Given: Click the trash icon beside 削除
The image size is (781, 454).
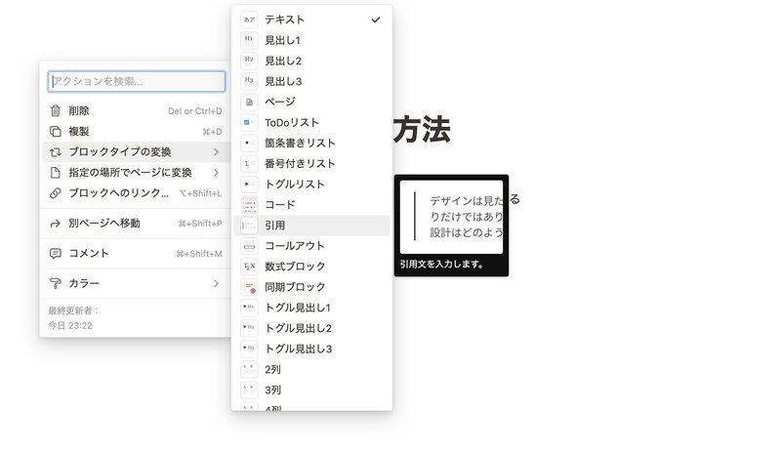Looking at the screenshot, I should (x=56, y=110).
